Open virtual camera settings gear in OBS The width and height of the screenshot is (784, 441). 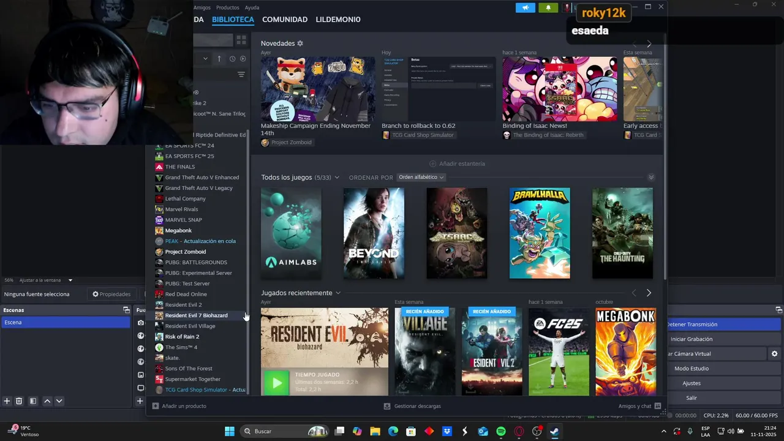(x=774, y=353)
